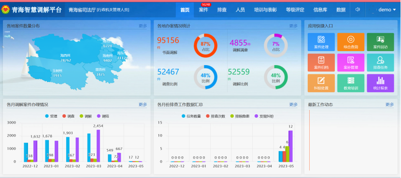Click 更多 link in 最新工作动态 panel
This screenshot has width=401, height=178.
click(x=389, y=105)
